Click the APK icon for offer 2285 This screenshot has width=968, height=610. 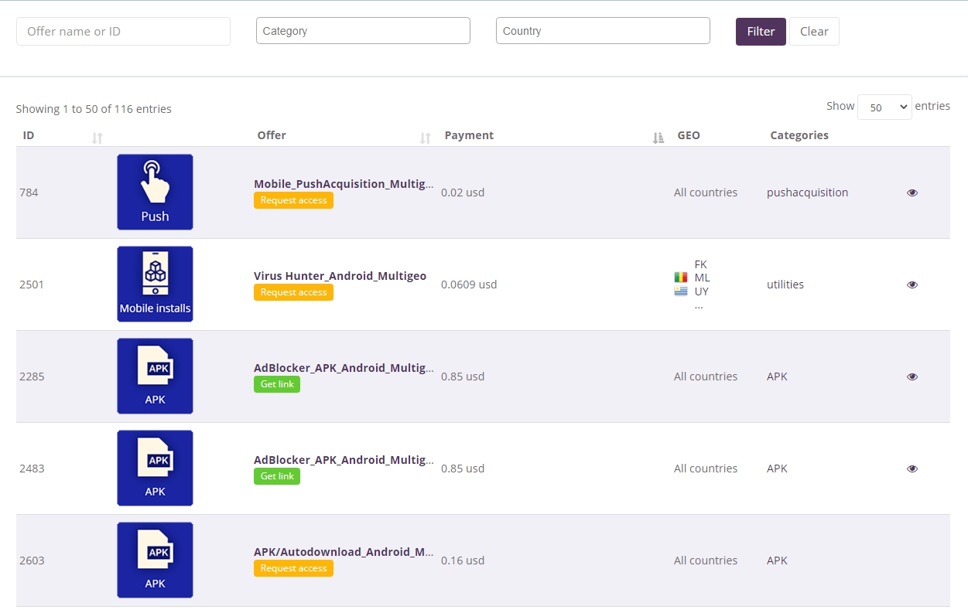point(155,376)
